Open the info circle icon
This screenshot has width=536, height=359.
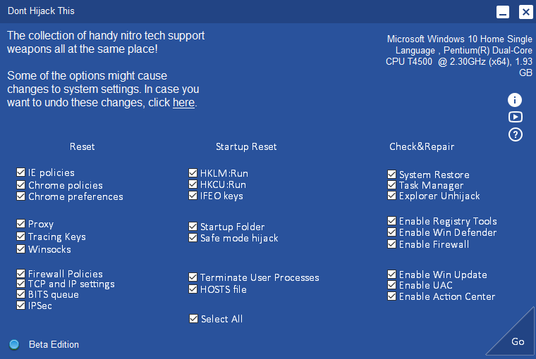(515, 100)
